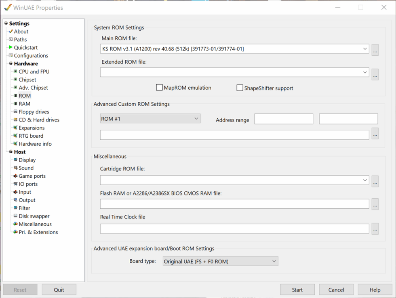Click the Sound speaker icon
The width and height of the screenshot is (396, 298).
[15, 168]
